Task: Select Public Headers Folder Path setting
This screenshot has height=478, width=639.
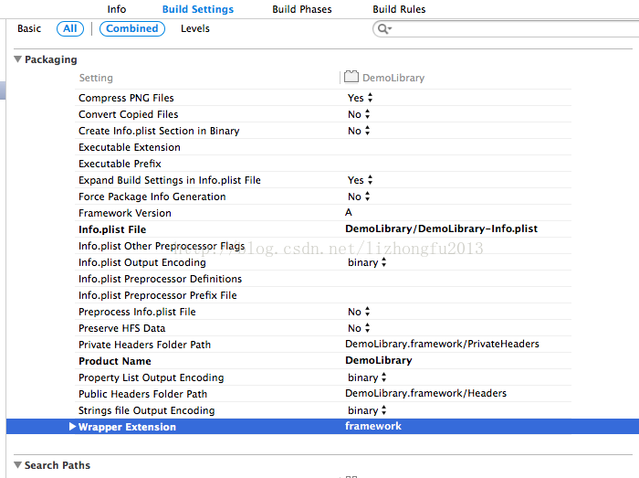Action: [142, 394]
